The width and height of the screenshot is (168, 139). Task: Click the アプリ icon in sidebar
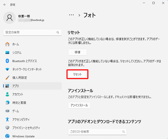(7, 86)
